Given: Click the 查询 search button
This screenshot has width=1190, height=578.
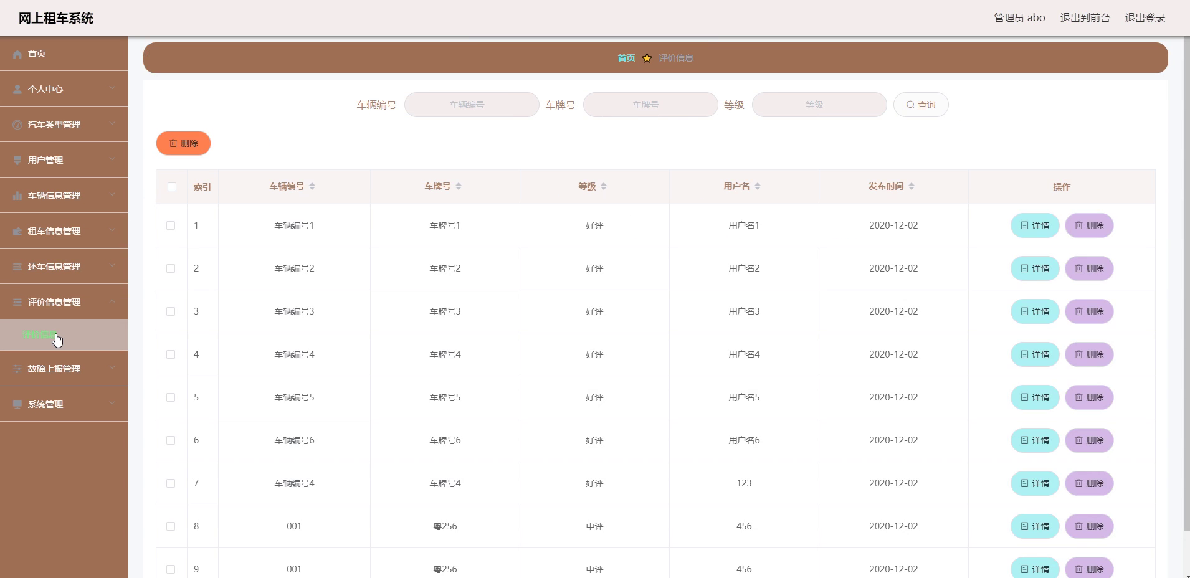Looking at the screenshot, I should click(921, 105).
